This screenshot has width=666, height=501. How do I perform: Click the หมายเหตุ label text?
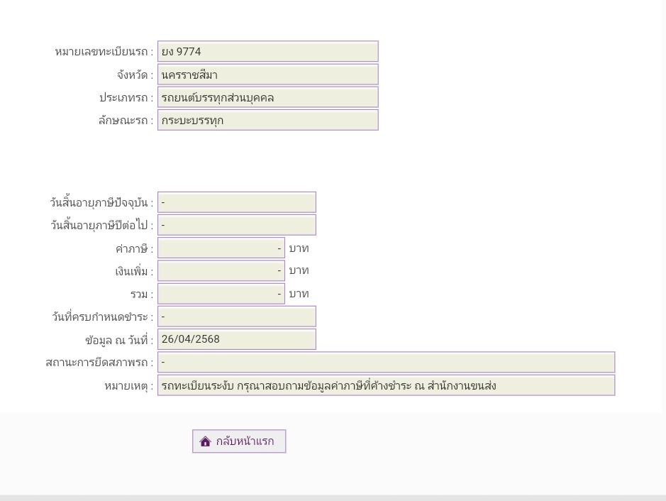[128, 386]
